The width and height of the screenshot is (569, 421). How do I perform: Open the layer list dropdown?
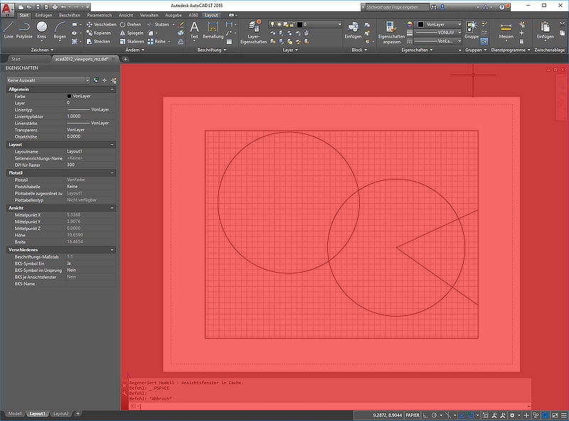305,24
